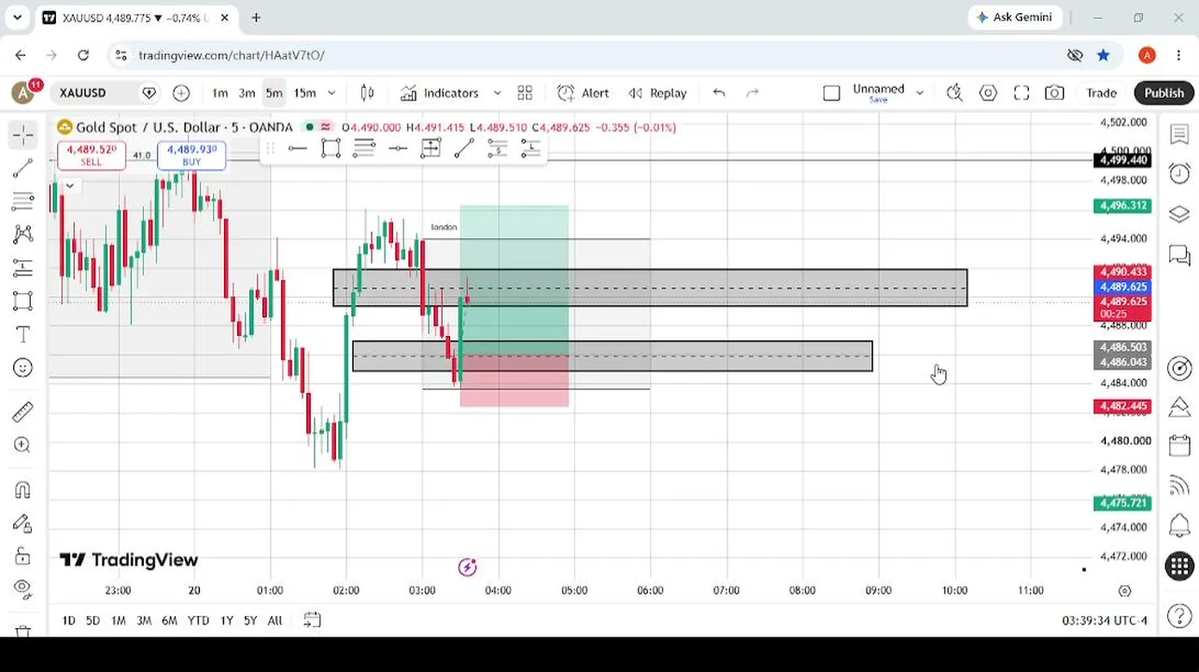Screen dimensions: 1199x672
Task: Switch to the 15m timeframe
Action: 304,92
